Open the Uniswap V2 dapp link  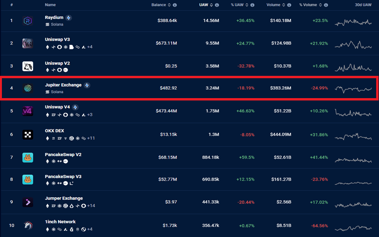pyautogui.click(x=57, y=64)
